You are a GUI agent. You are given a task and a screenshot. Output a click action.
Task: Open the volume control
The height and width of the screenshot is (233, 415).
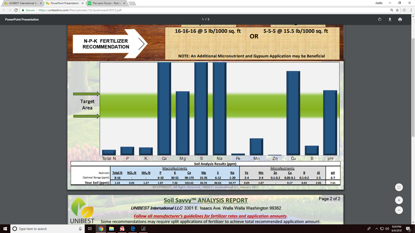tap(387, 229)
